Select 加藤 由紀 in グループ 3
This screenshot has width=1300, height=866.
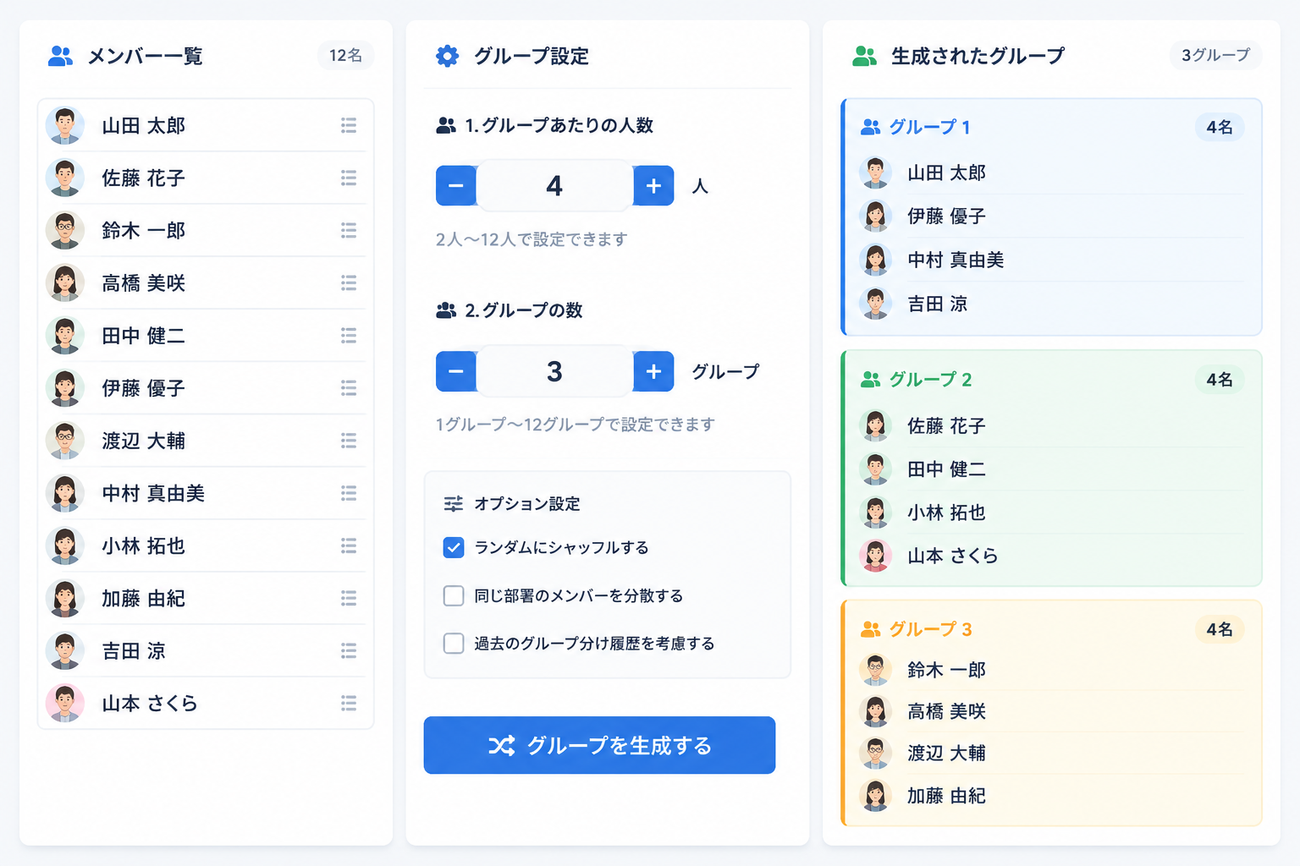click(x=1051, y=796)
